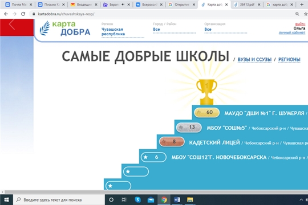Screen dimensions: 308x205
Task: Close the Карта добра tab
Action: (x=226, y=5)
